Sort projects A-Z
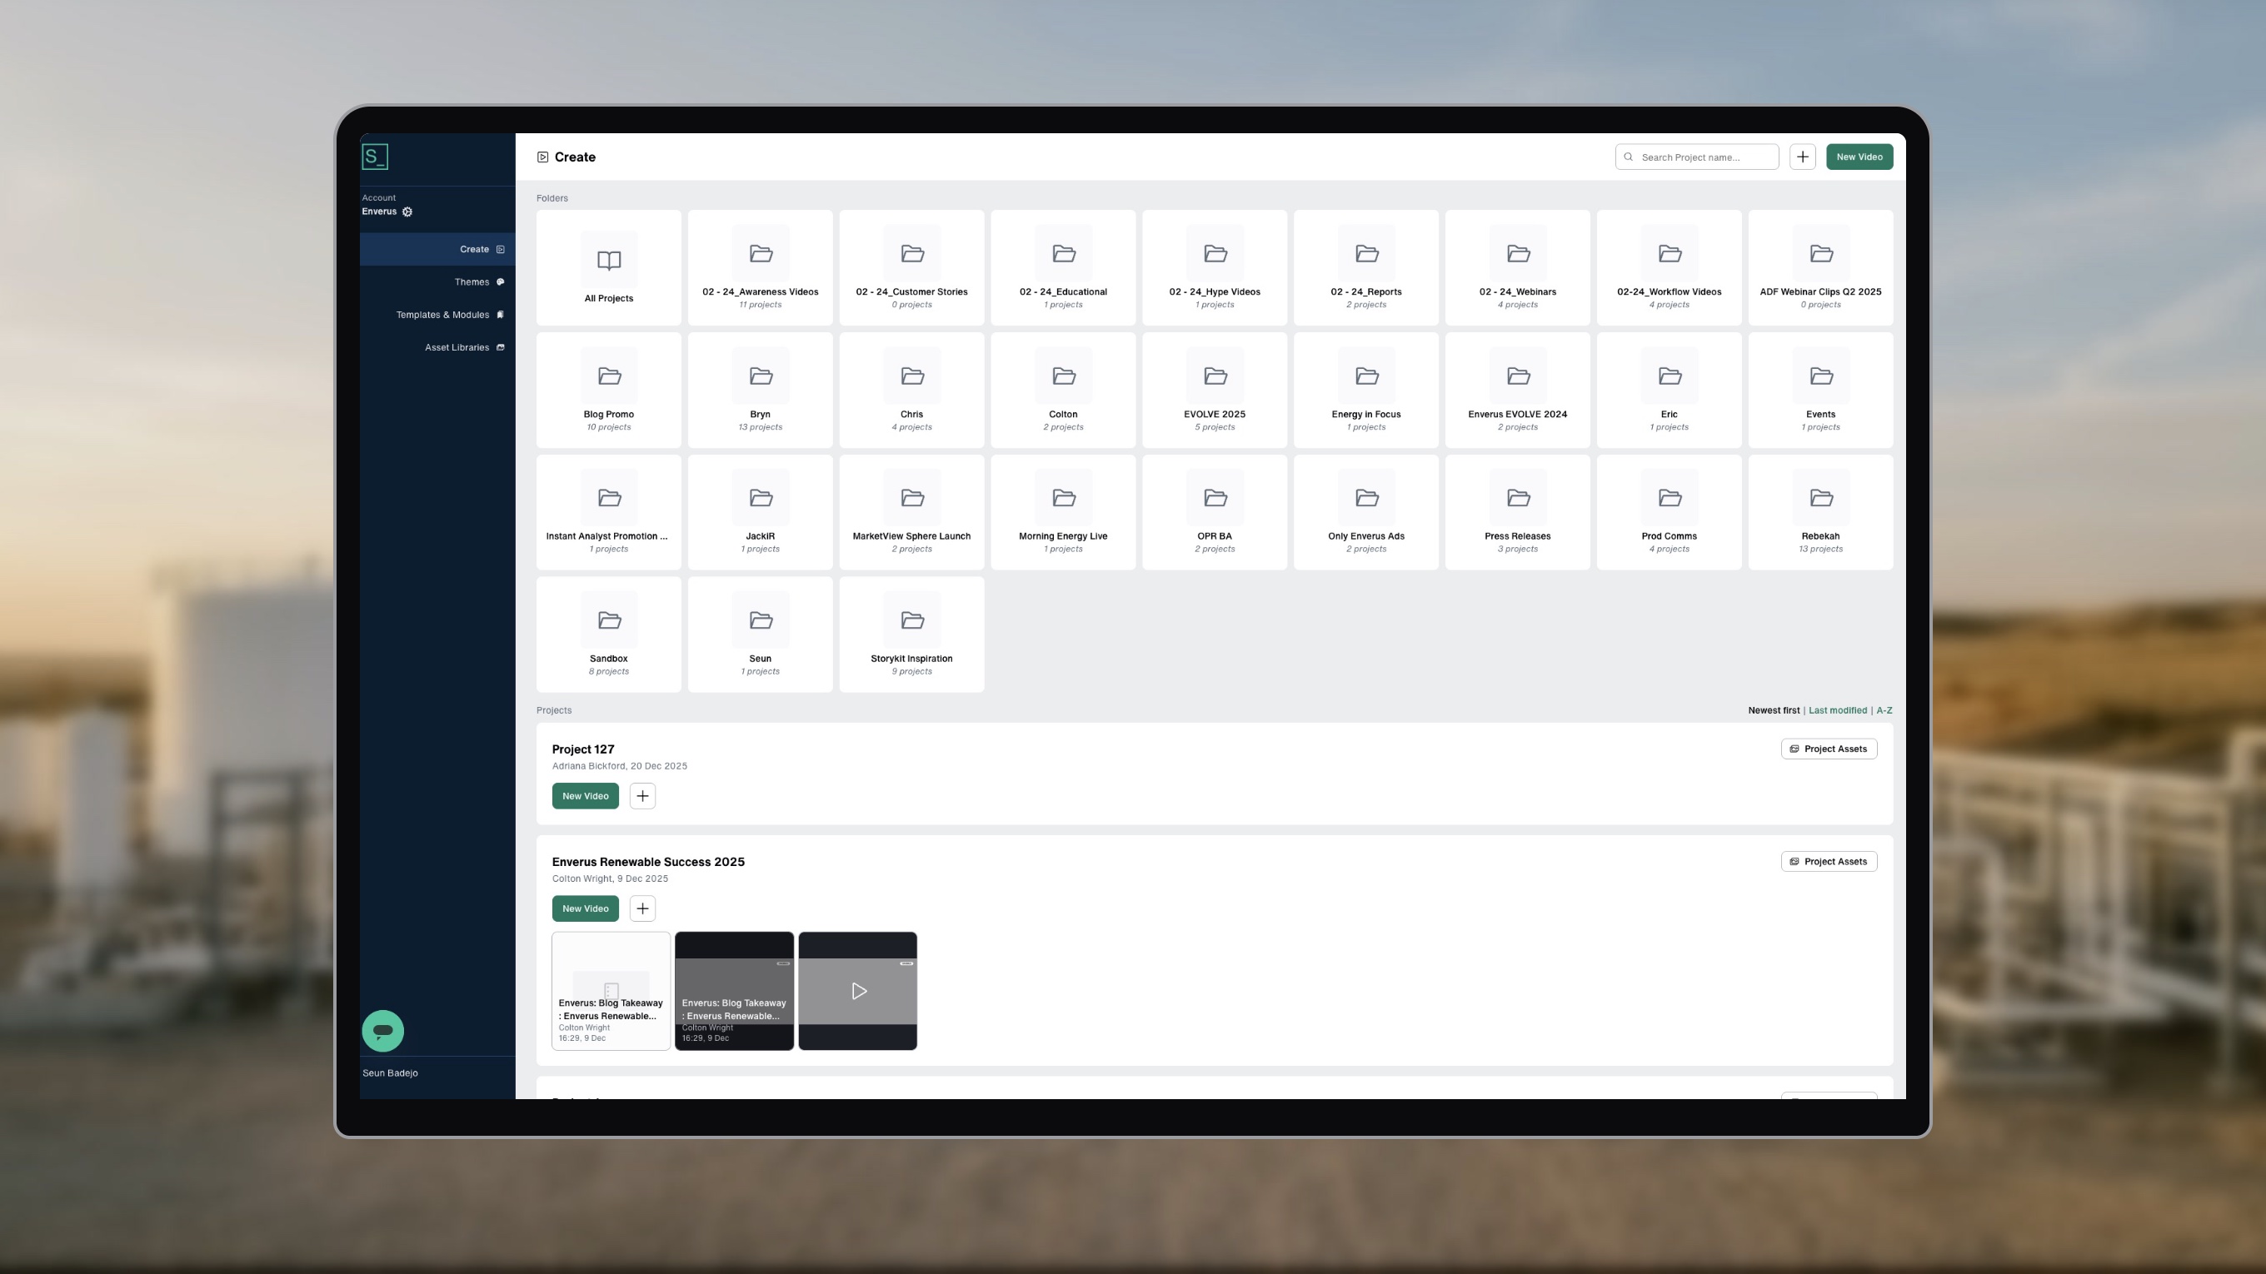The image size is (2266, 1274). (x=1884, y=710)
